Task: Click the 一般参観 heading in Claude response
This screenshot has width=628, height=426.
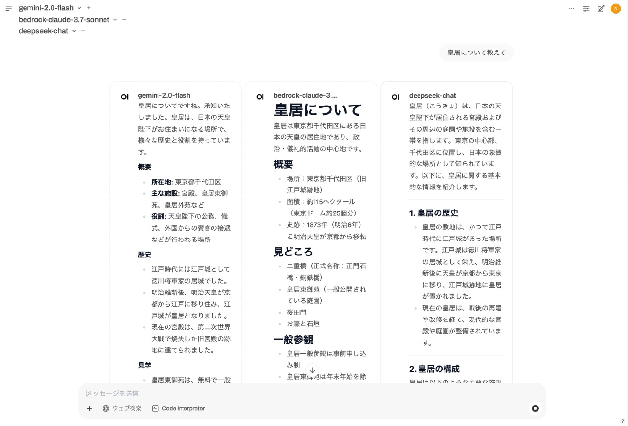Action: [293, 340]
